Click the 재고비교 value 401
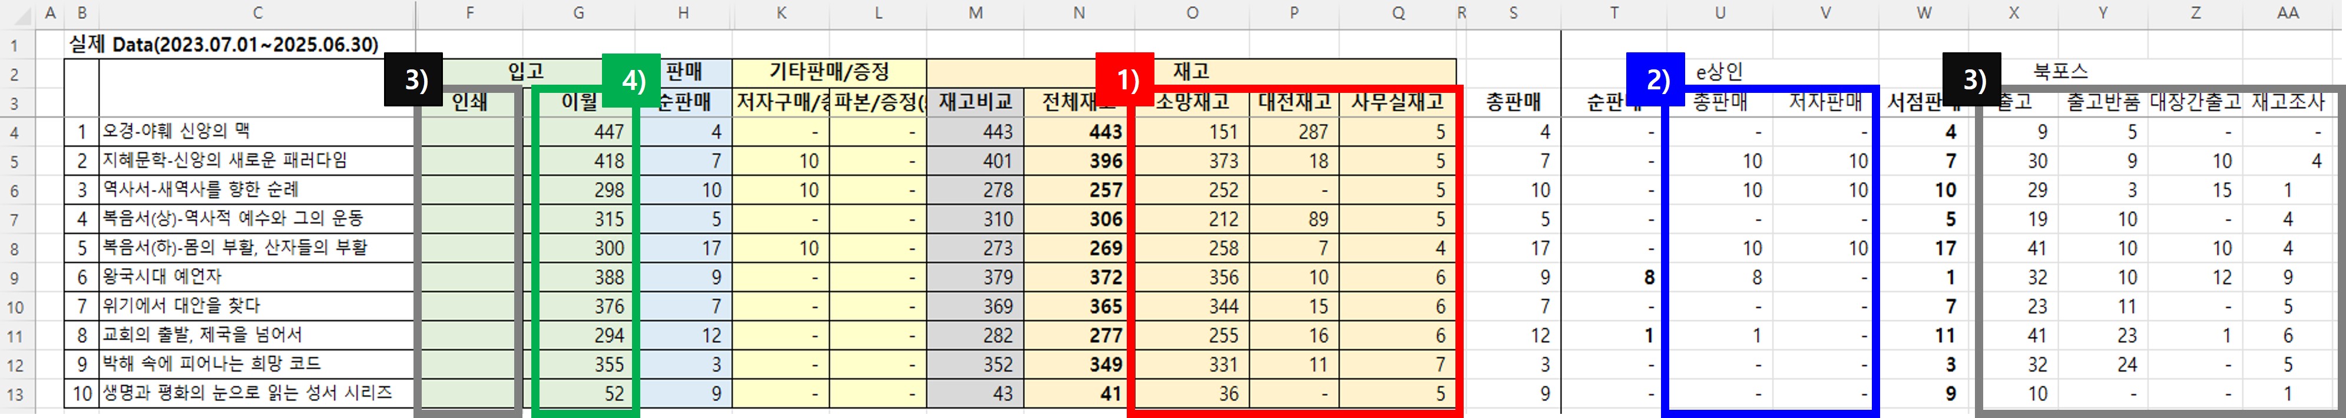2346x418 pixels. pos(975,160)
